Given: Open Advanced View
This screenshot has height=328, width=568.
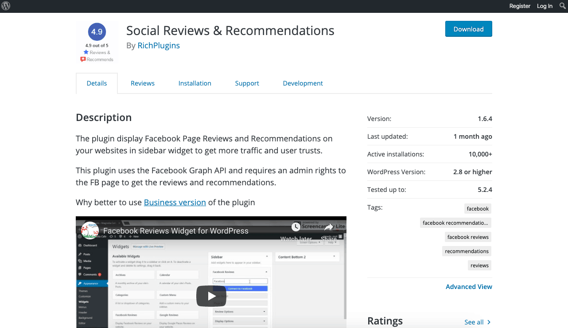Looking at the screenshot, I should click(x=469, y=286).
